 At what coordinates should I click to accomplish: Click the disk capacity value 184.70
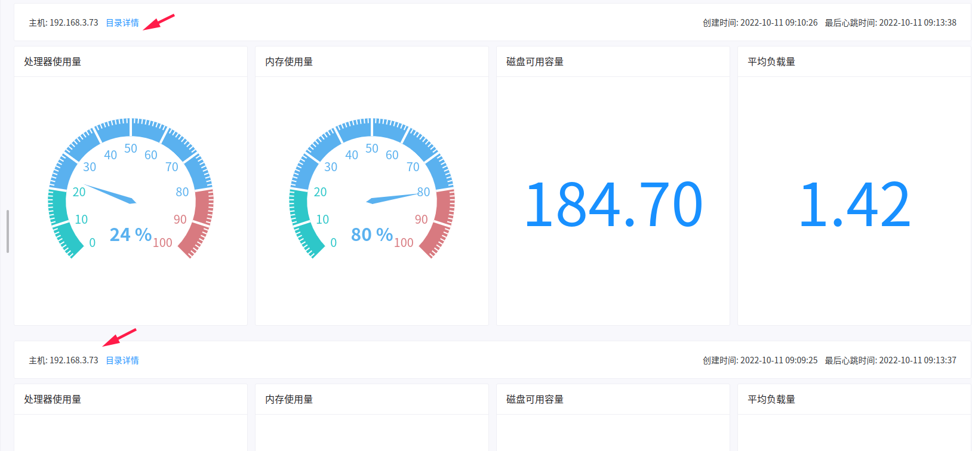point(613,205)
